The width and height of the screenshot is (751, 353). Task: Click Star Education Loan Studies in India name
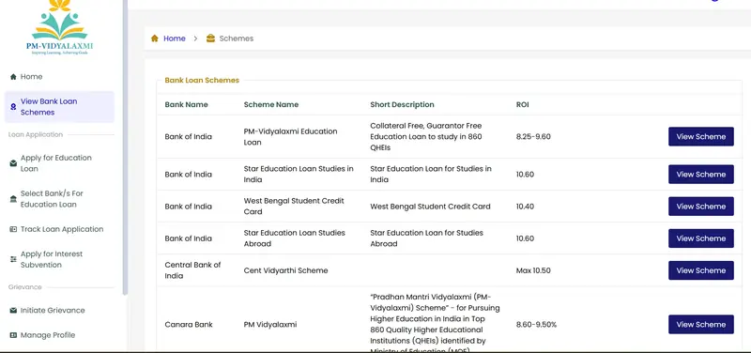click(x=299, y=175)
